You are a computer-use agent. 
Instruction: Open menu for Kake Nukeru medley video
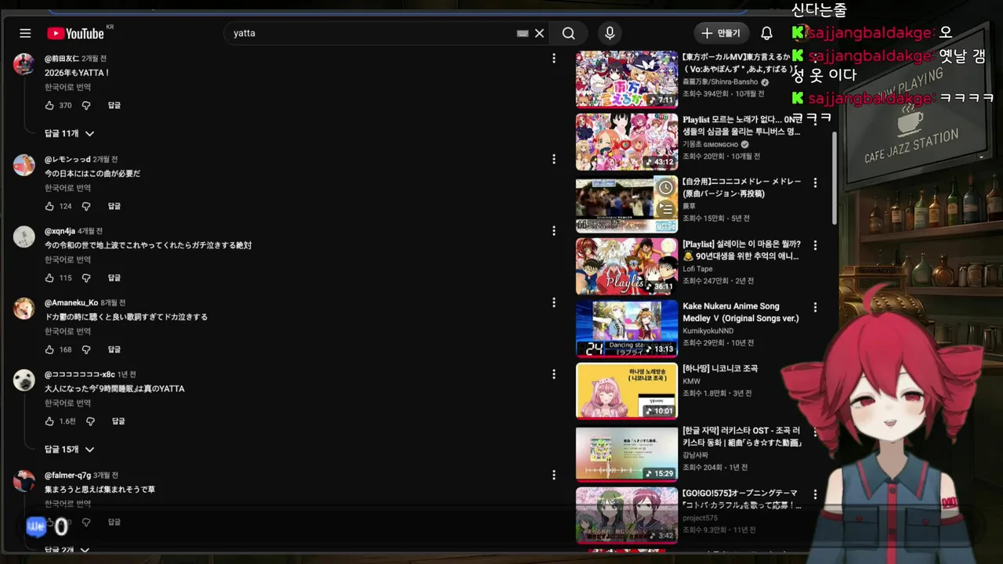(815, 307)
